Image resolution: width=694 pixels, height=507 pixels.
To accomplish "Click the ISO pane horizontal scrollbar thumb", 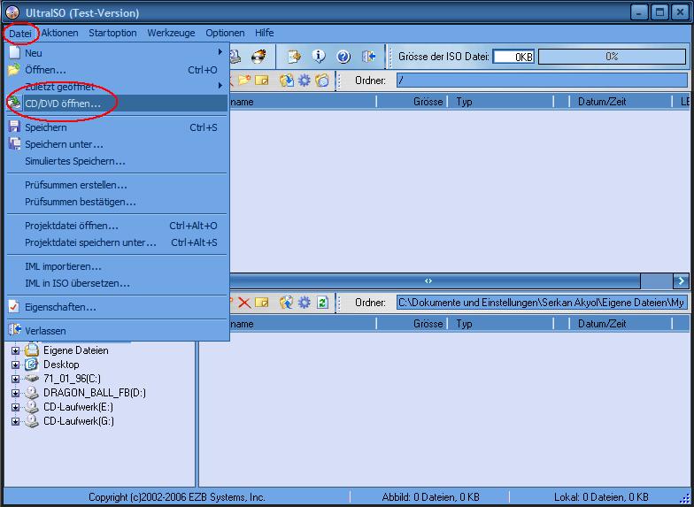I will tap(428, 280).
